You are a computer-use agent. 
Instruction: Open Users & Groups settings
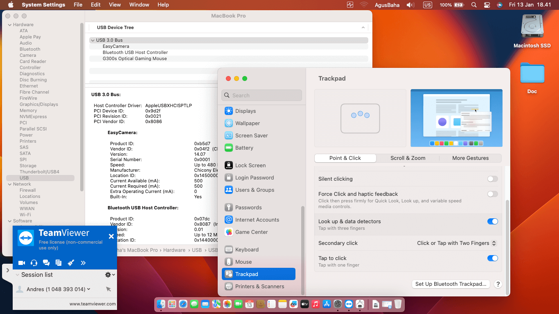[258, 190]
